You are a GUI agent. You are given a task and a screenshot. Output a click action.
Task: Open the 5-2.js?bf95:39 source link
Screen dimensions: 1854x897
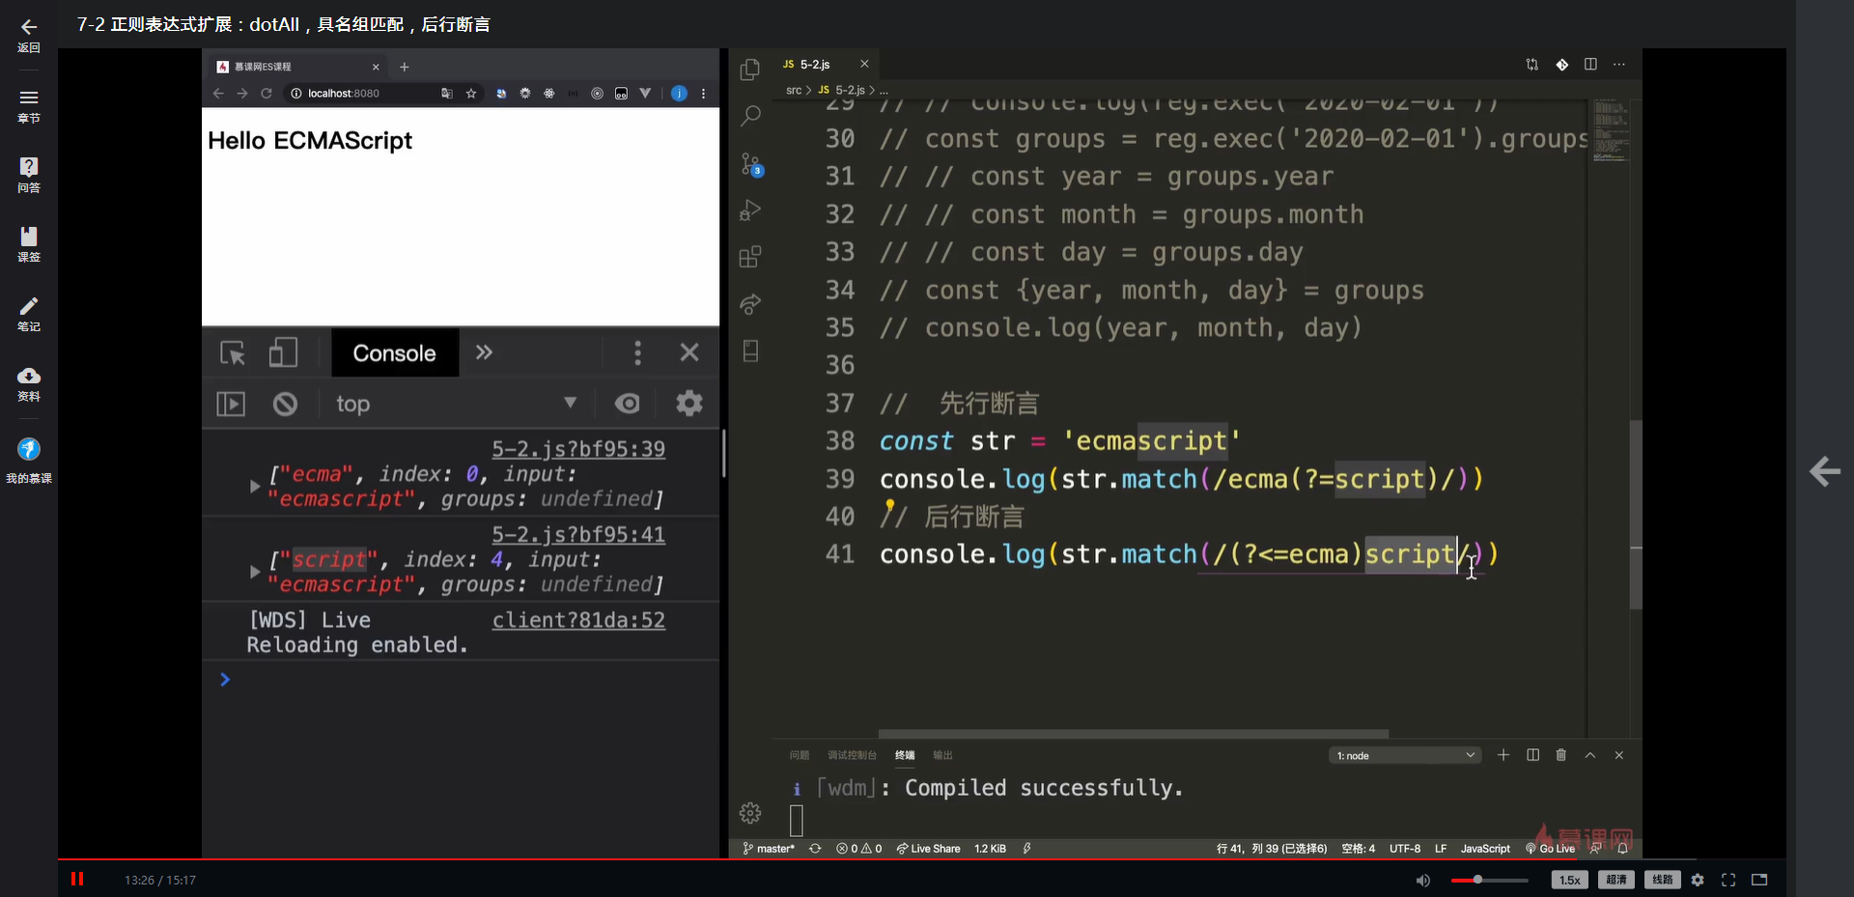(578, 449)
